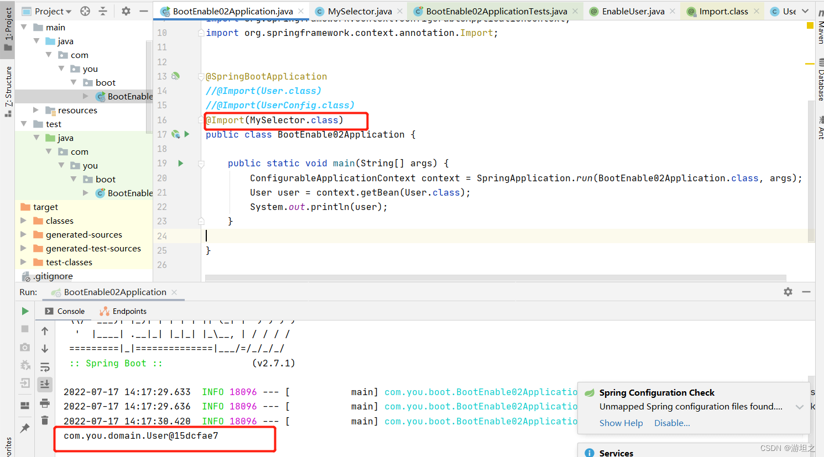Switch to the MySelector.java tab
824x457 pixels.
[x=357, y=10]
